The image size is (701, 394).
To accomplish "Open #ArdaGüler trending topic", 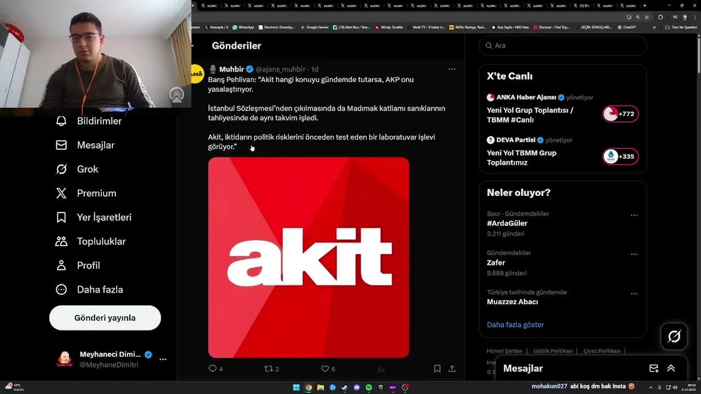I will [507, 223].
